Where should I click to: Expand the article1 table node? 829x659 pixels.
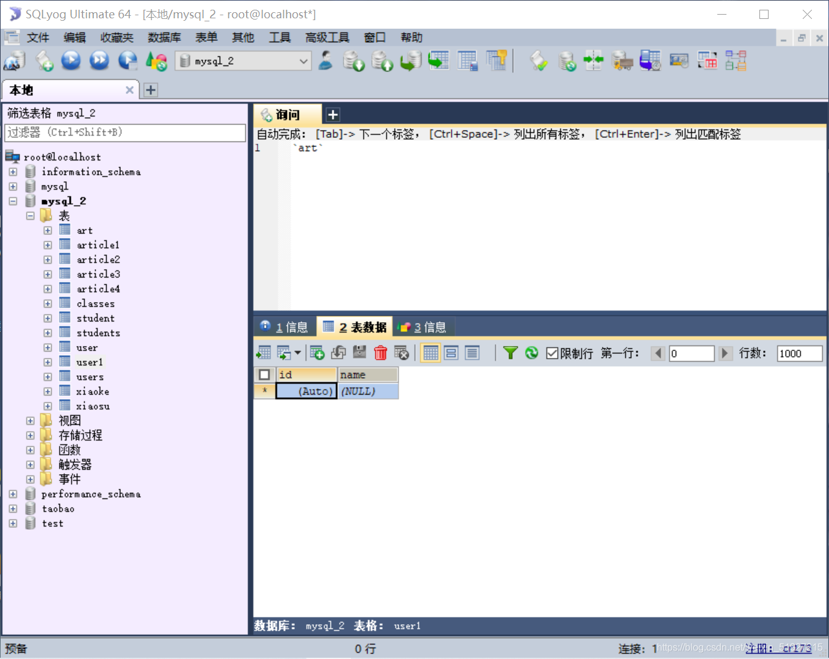click(48, 245)
